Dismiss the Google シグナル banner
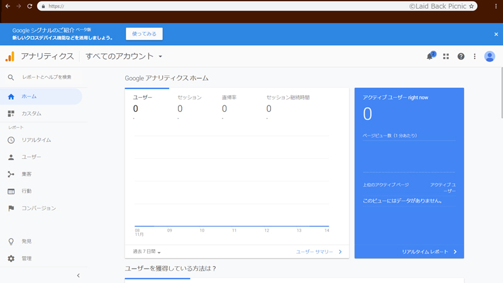This screenshot has height=283, width=503. pyautogui.click(x=496, y=34)
